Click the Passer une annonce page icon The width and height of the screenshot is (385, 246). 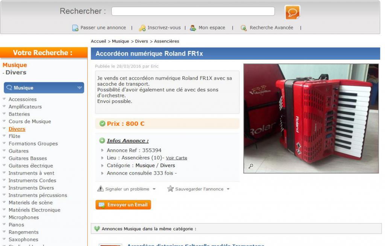[75, 28]
